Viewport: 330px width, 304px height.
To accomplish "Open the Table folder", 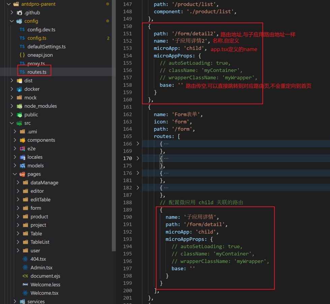I will point(36,233).
